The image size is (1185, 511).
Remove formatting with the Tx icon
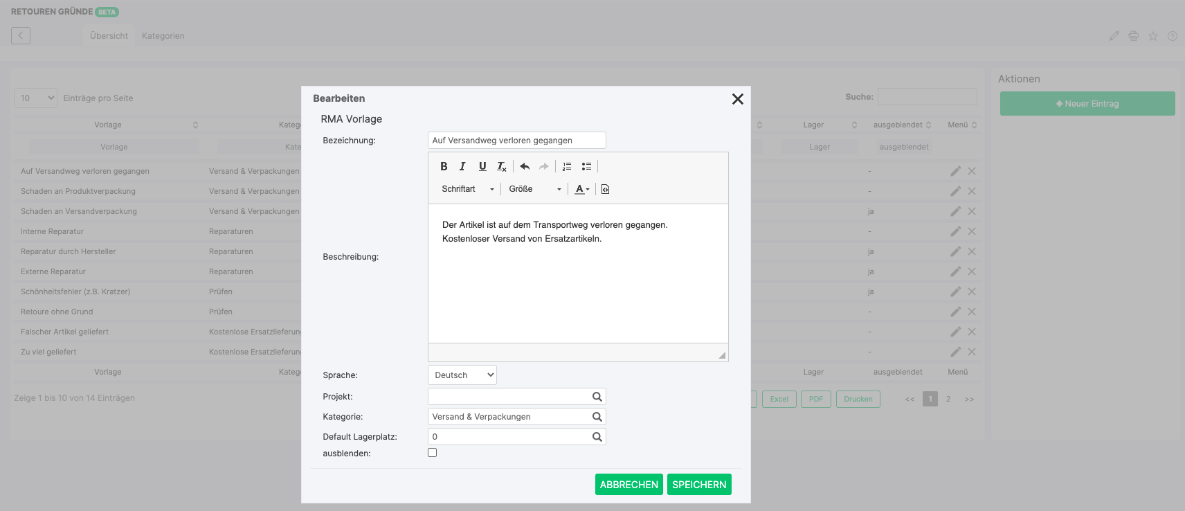502,166
